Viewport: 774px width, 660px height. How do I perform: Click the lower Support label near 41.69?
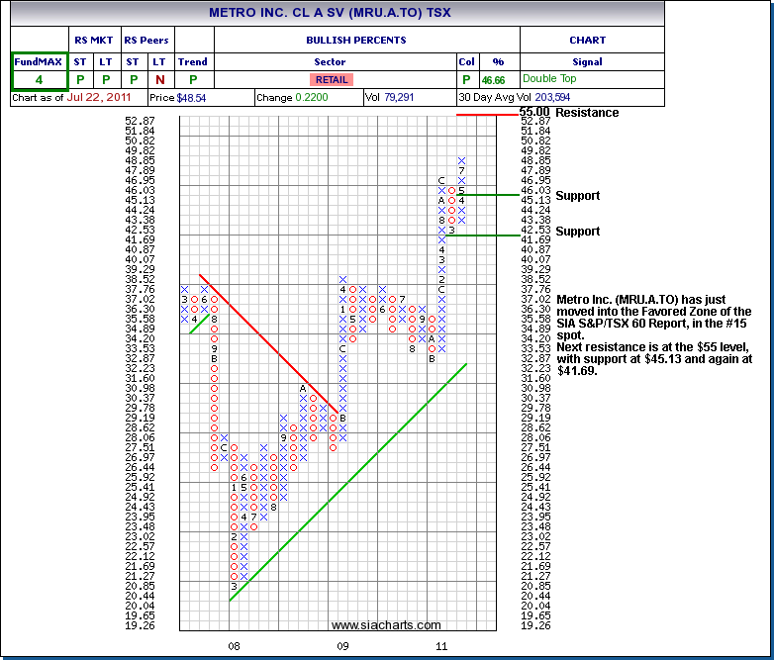(578, 232)
